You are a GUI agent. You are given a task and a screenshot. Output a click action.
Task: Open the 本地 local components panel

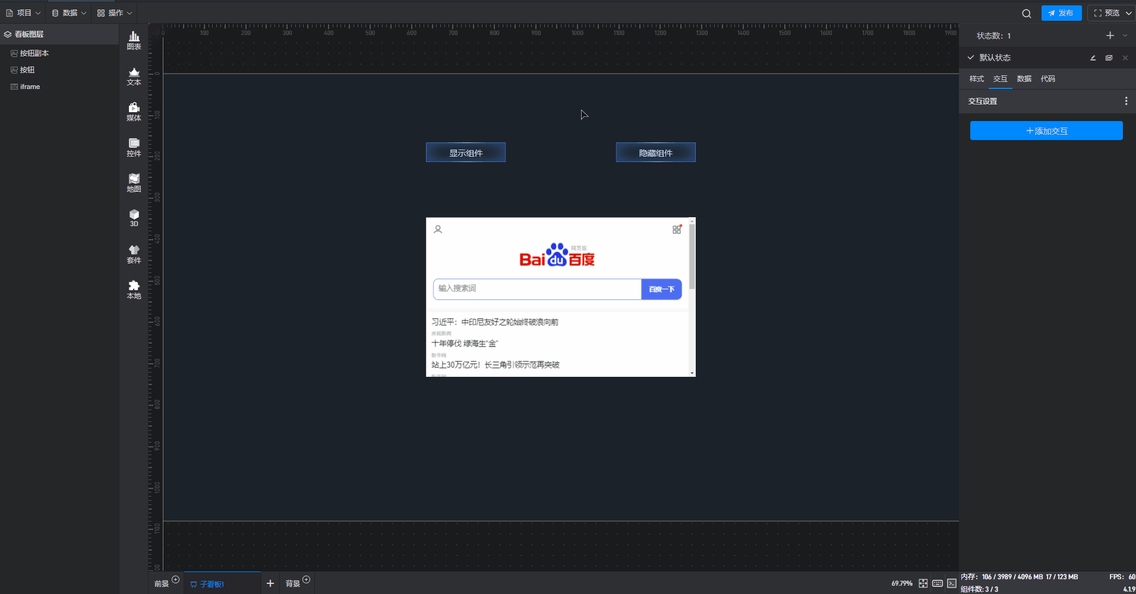point(134,290)
